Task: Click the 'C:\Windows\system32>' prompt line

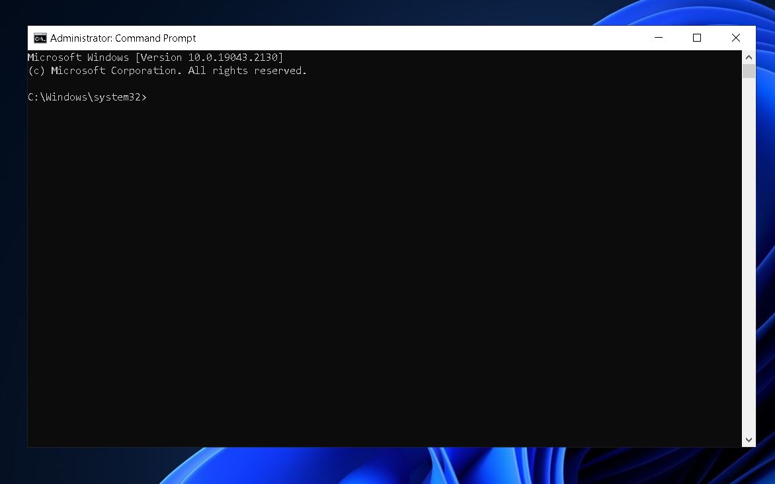Action: pyautogui.click(x=87, y=97)
